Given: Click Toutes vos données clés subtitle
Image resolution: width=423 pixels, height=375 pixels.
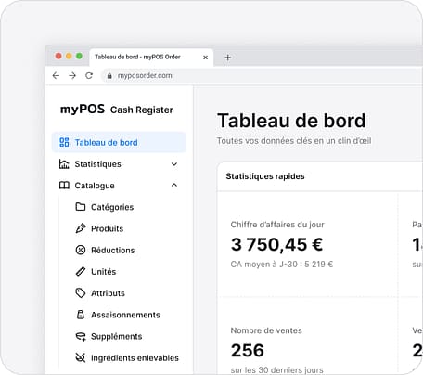Looking at the screenshot, I should pos(294,141).
